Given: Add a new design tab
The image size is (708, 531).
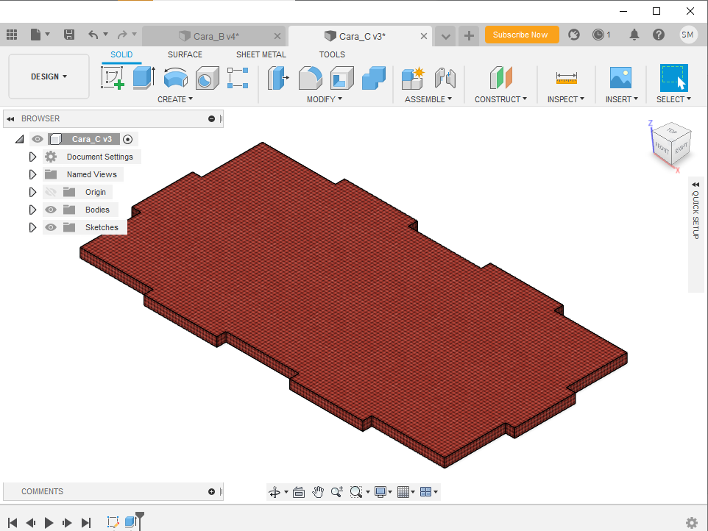Looking at the screenshot, I should pyautogui.click(x=469, y=35).
